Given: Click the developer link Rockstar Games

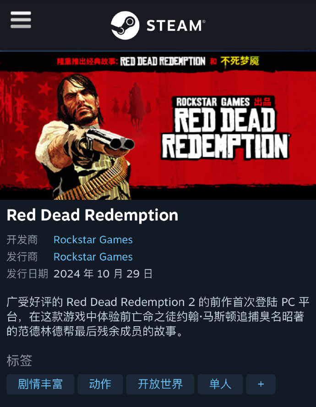Looking at the screenshot, I should pyautogui.click(x=93, y=240).
